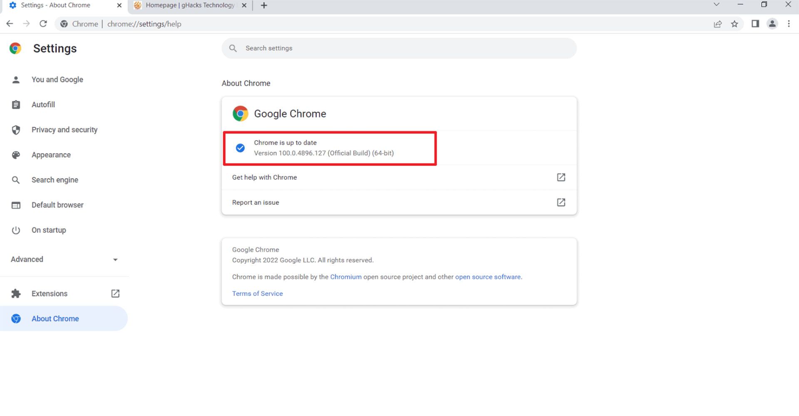Open the Chromium project link

(x=345, y=277)
